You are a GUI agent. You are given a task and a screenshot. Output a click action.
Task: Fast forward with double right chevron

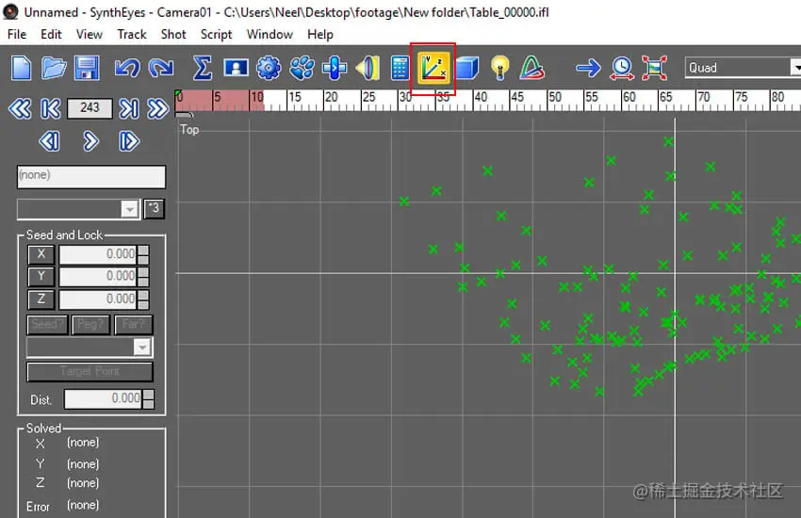click(x=158, y=108)
